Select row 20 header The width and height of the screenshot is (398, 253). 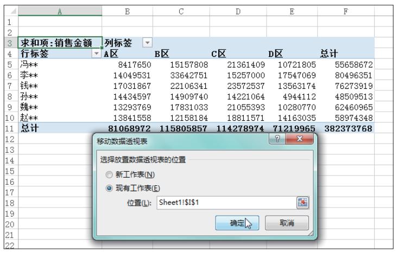tap(11, 224)
